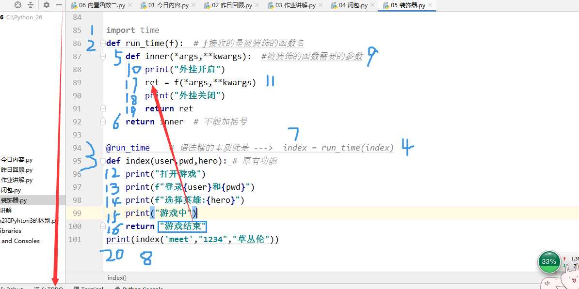The height and width of the screenshot is (289, 579).
Task: Click the 'import time' statement
Action: coord(132,30)
